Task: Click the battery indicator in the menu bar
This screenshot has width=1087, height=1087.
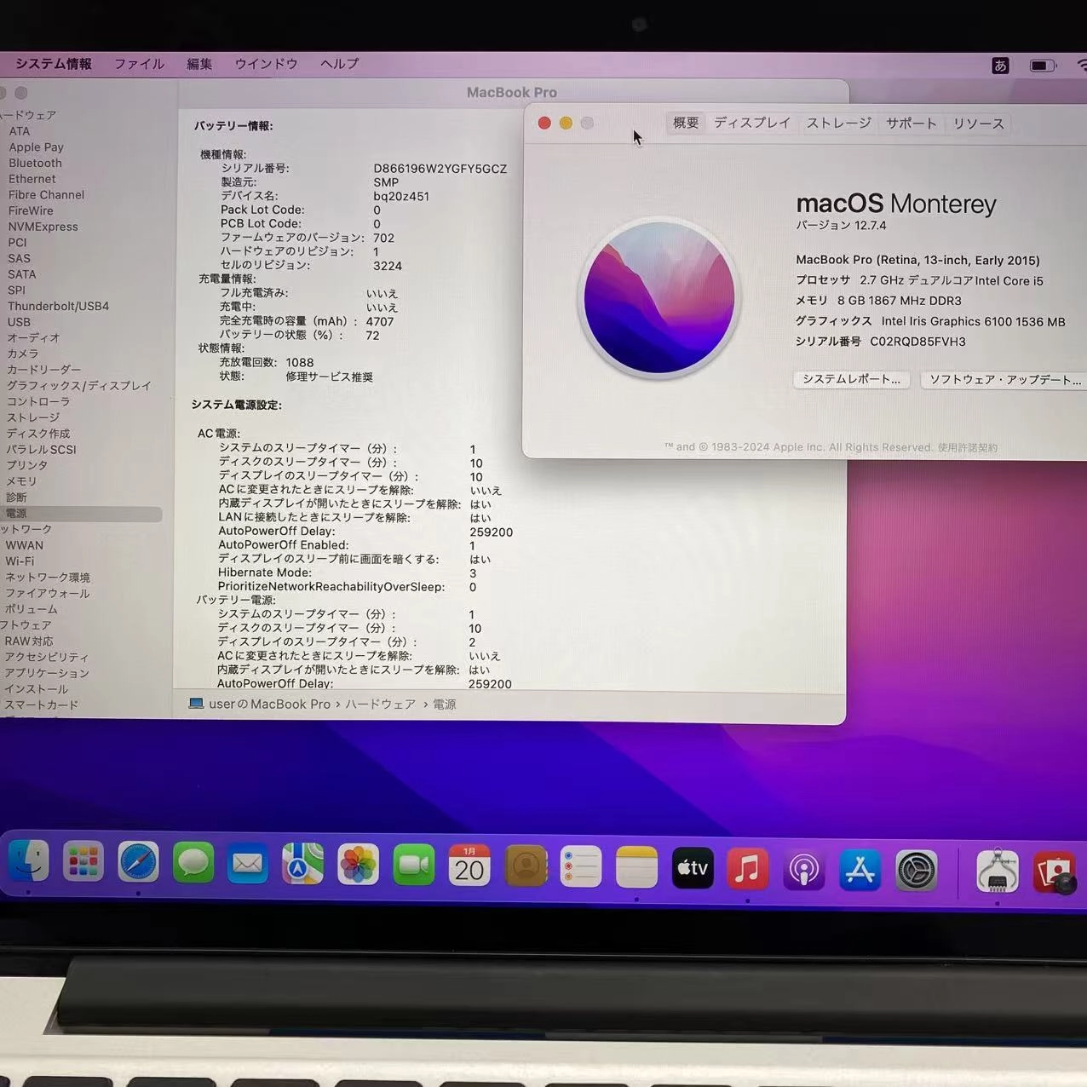Action: (x=1040, y=65)
